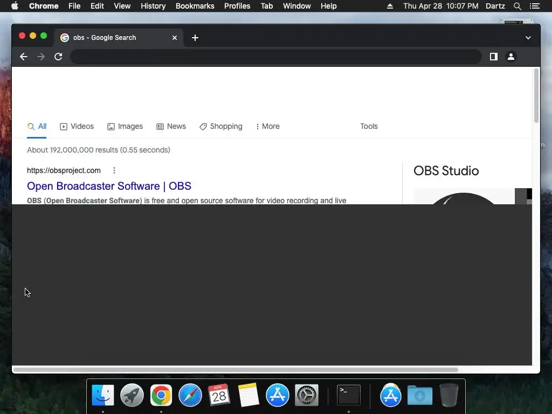The height and width of the screenshot is (414, 552).
Task: Click the eject icon in menu bar
Action: pyautogui.click(x=390, y=6)
